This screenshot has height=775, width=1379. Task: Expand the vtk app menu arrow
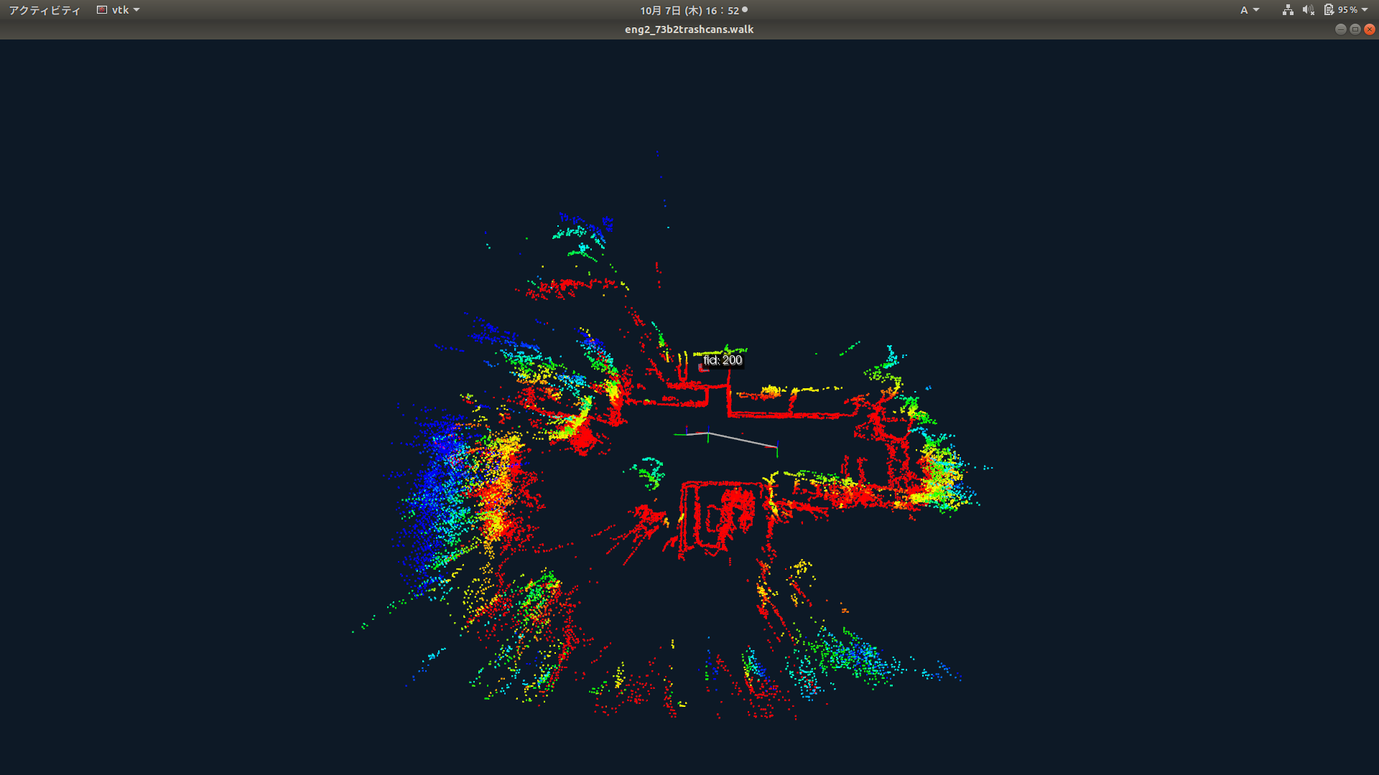[136, 10]
